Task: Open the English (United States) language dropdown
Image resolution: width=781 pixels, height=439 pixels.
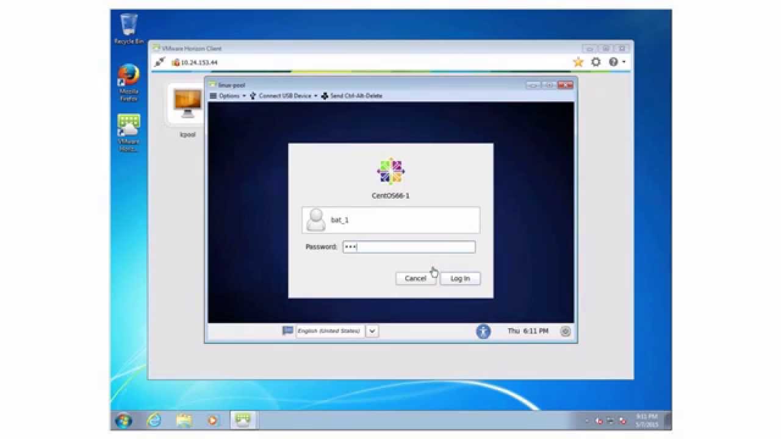Action: (337, 331)
